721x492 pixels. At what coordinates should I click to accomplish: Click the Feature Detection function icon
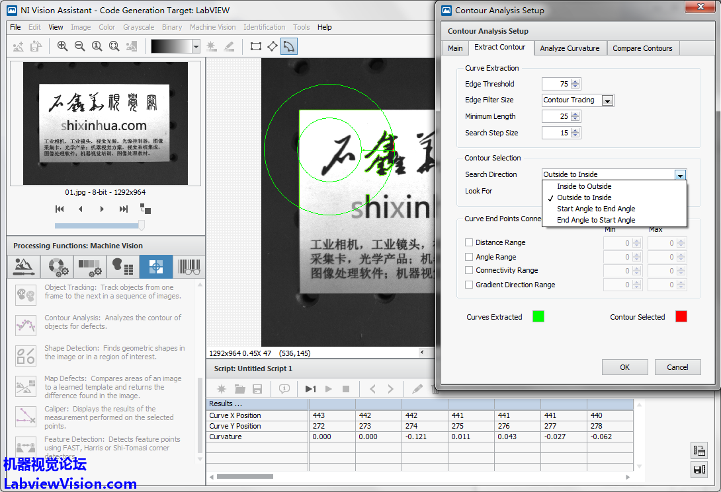[26, 445]
